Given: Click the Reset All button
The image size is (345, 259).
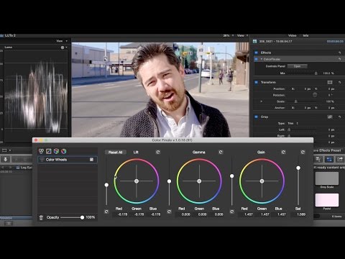Looking at the screenshot, I should click(x=116, y=153).
